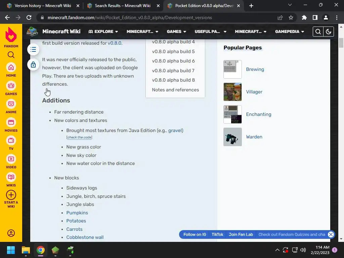
Task: Click the browser back arrow
Action: tap(7, 17)
